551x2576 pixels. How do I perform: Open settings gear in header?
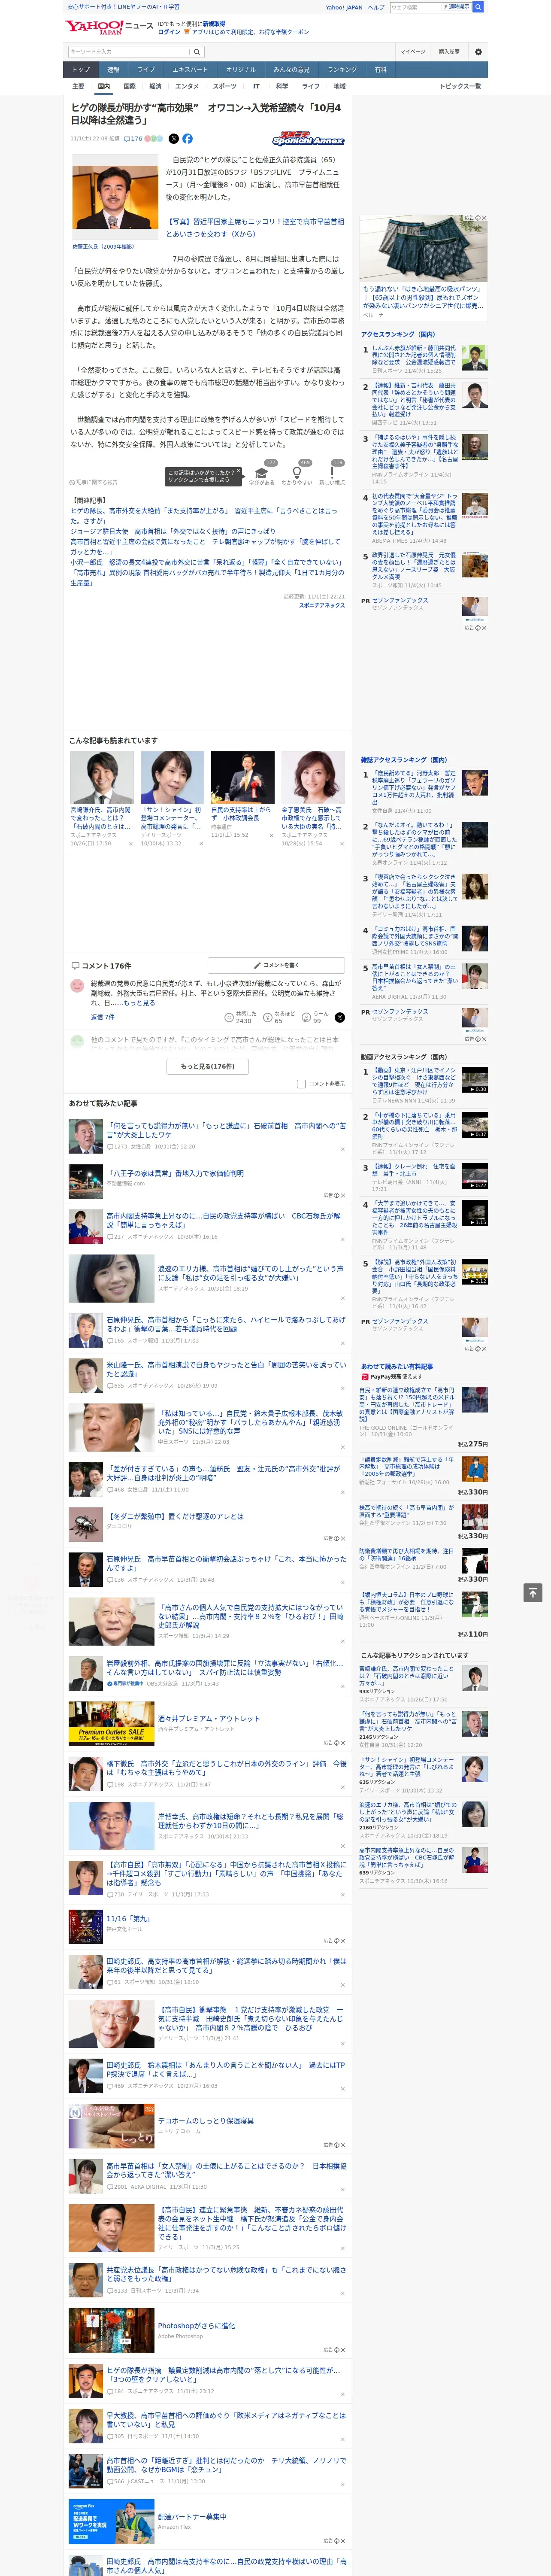(478, 52)
